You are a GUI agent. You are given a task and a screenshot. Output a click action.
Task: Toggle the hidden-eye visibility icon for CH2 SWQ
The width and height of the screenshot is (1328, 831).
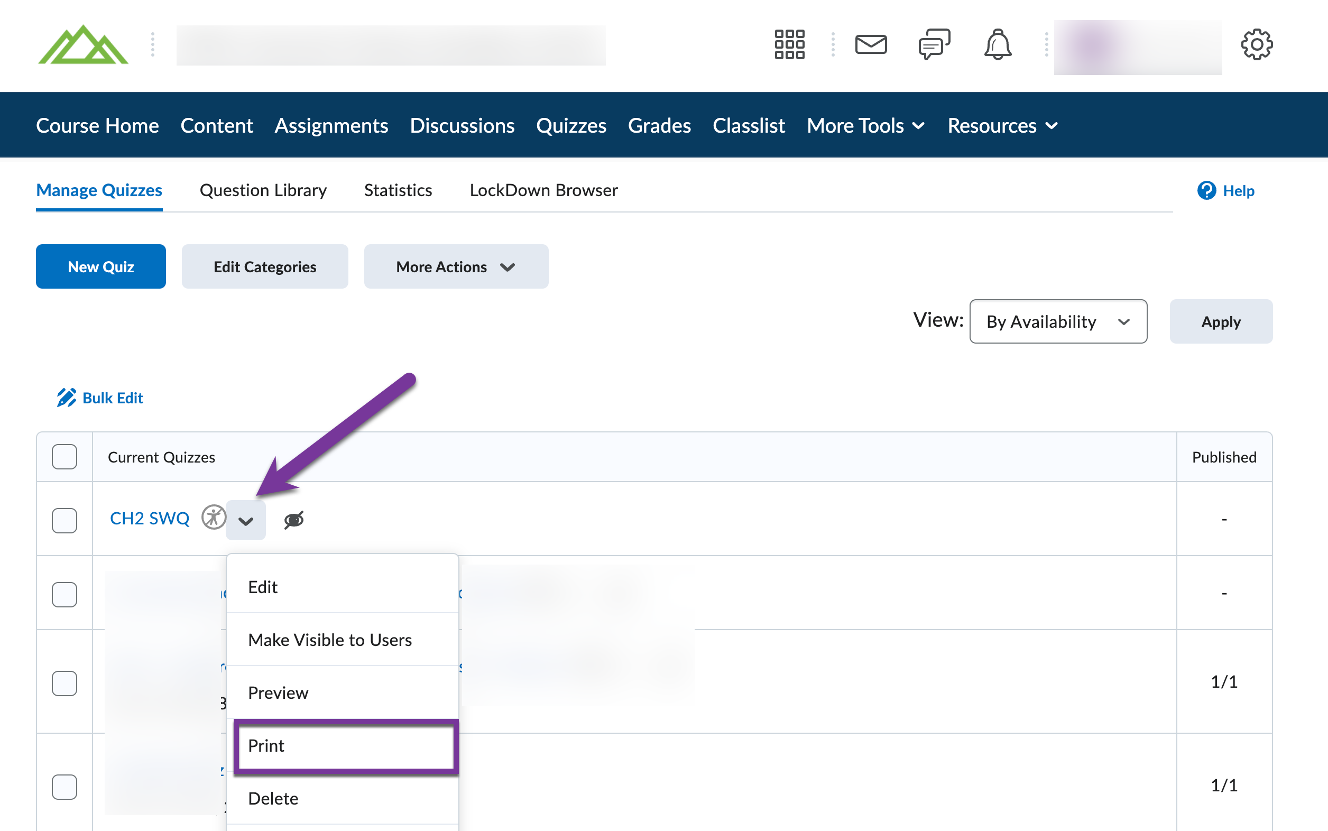[293, 519]
